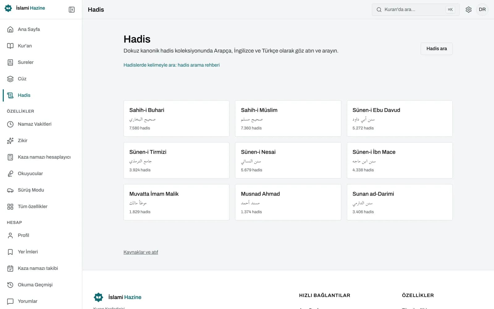Click the Ana Sayfa home icon

[x=10, y=29]
